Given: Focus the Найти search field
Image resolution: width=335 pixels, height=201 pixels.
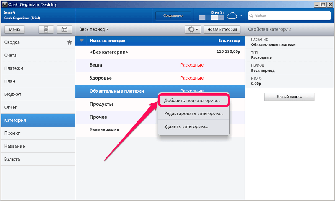Looking at the screenshot, I should click(289, 15).
